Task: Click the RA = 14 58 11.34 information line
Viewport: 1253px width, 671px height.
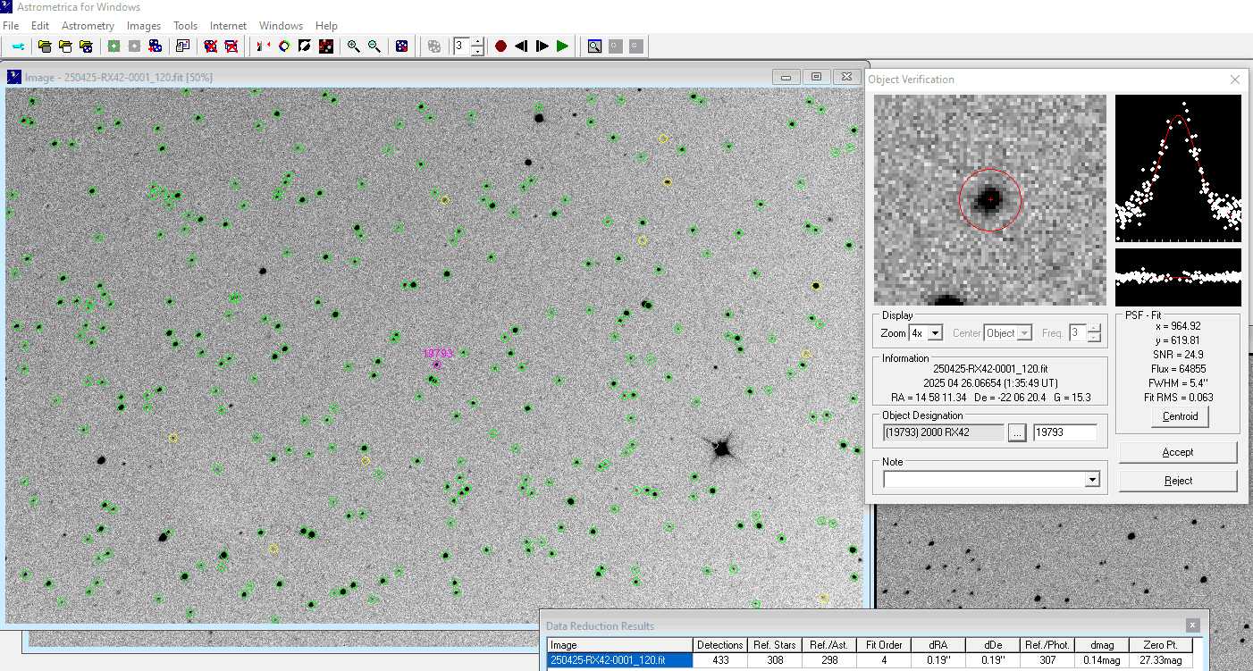Action: pyautogui.click(x=990, y=398)
